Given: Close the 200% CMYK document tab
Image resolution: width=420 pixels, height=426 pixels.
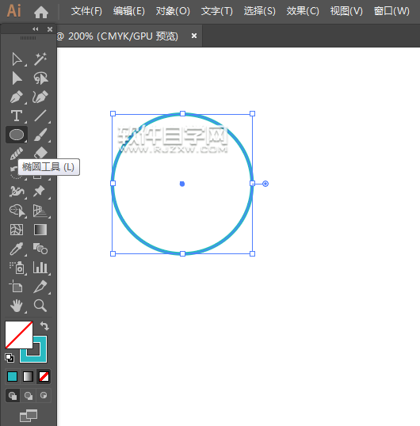Looking at the screenshot, I should pos(194,36).
